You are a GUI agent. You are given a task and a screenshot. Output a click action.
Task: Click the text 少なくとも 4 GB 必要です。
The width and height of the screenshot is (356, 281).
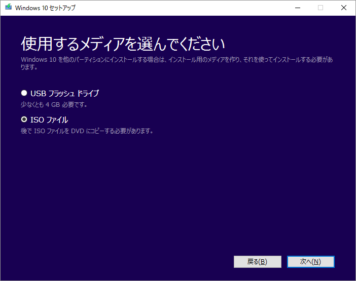point(54,105)
